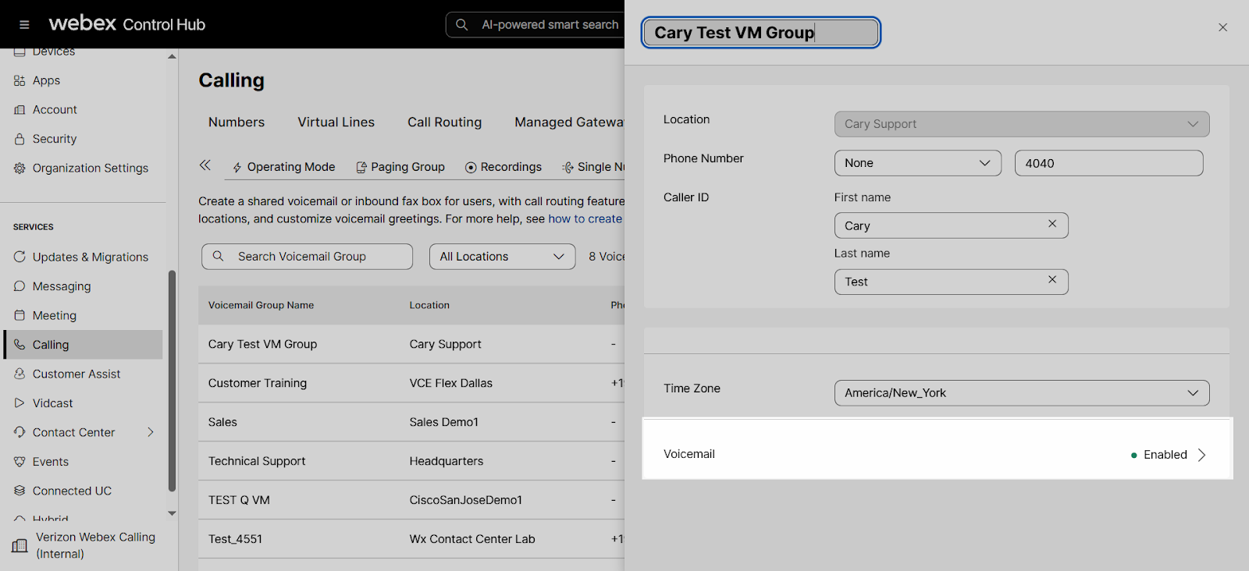Click the Wx Contact Center Lab cell

(x=472, y=539)
